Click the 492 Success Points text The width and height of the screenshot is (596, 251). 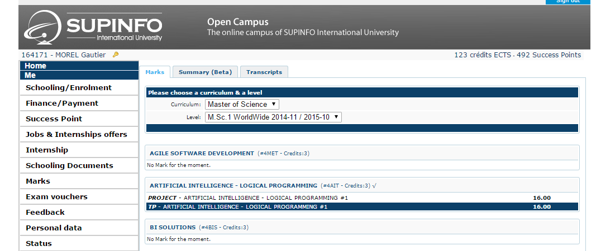tap(549, 55)
